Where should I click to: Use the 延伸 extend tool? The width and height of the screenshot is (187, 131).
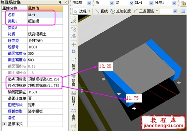click(74, 65)
